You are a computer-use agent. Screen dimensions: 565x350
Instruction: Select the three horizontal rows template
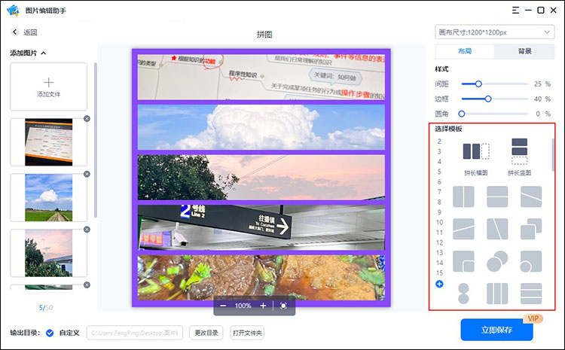coord(531,294)
